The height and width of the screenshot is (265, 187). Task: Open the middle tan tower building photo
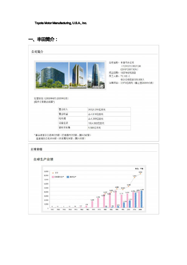coord(78,75)
